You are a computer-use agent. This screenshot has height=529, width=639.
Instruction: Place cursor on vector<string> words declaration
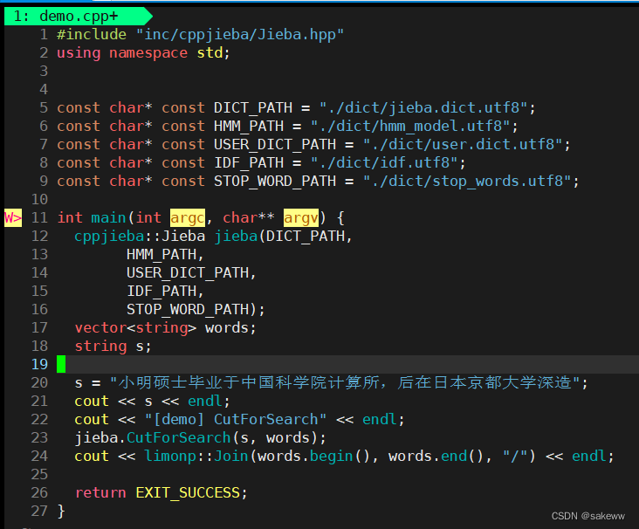(165, 327)
